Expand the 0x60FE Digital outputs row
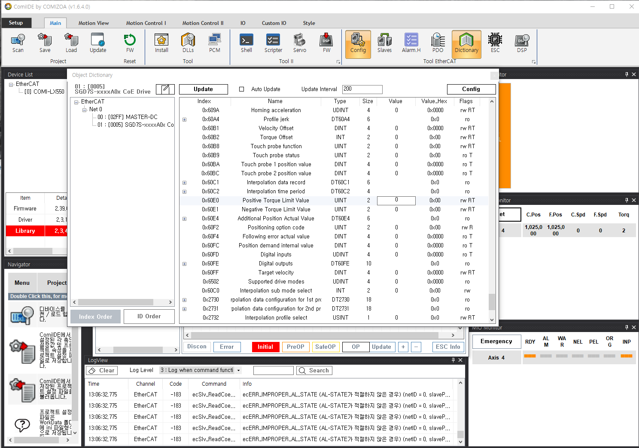The width and height of the screenshot is (639, 448). tap(185, 264)
